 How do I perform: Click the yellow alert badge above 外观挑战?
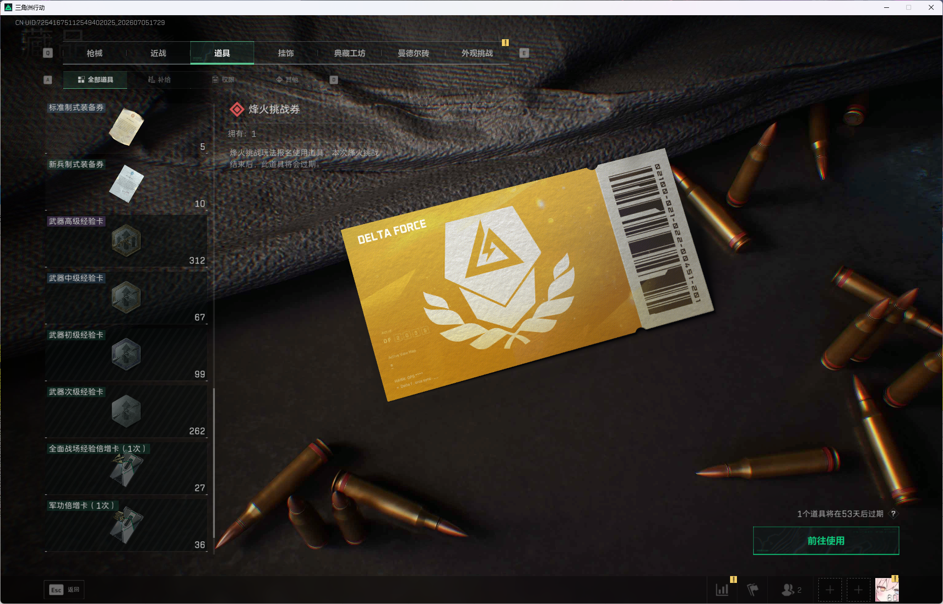tap(505, 43)
